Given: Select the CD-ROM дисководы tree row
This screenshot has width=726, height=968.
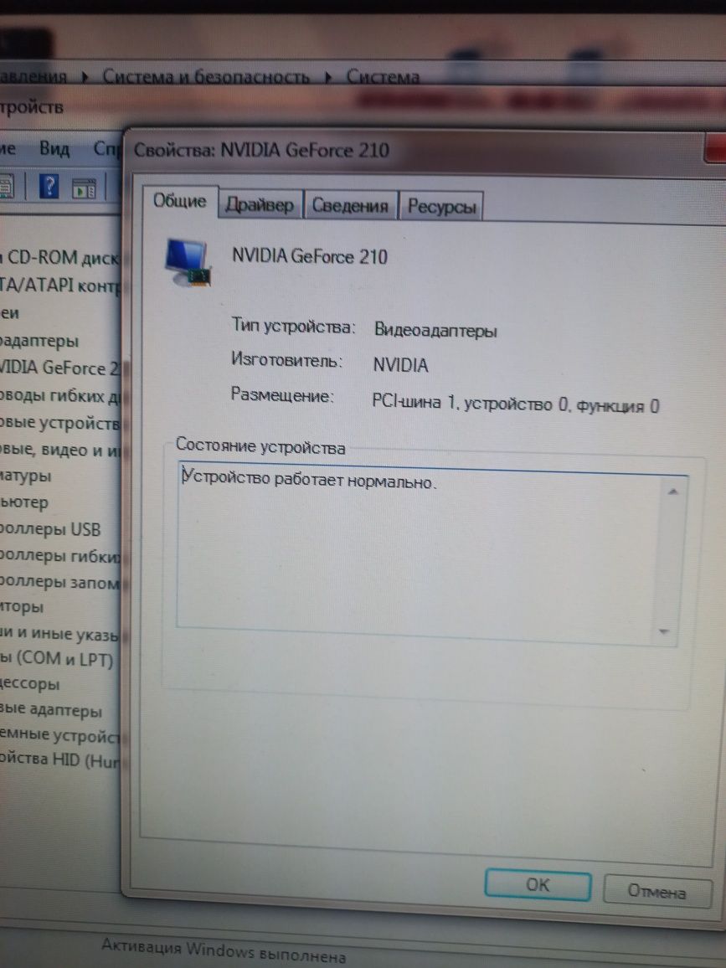Looking at the screenshot, I should [x=60, y=257].
